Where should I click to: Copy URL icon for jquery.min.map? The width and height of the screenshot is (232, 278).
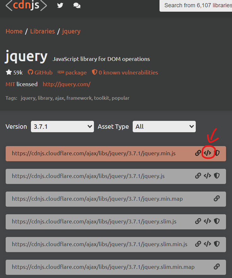click(217, 198)
